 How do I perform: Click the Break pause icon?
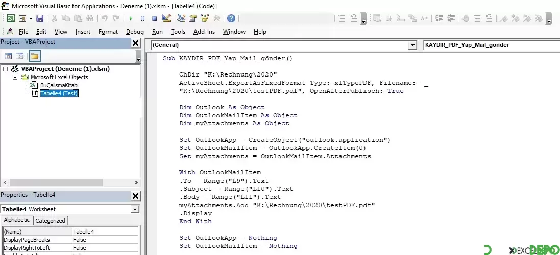click(142, 18)
